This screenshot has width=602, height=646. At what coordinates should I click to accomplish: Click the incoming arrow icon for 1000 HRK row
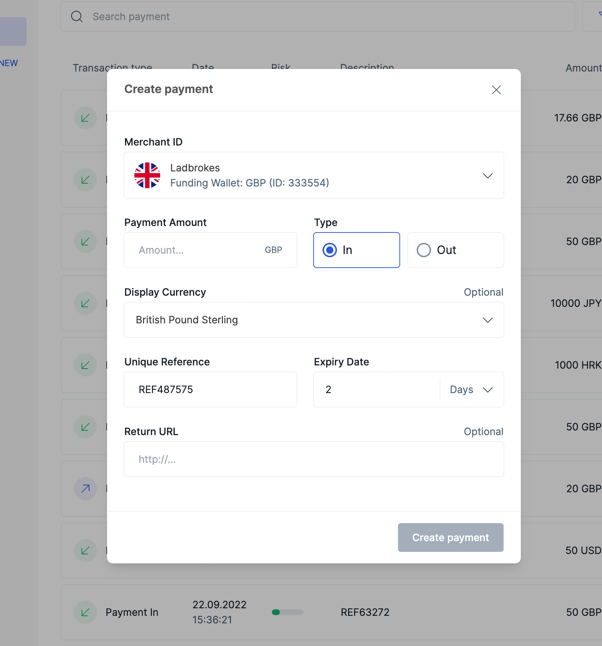pos(85,365)
